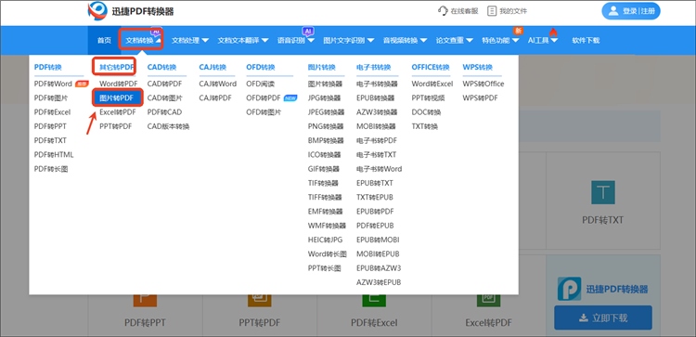Open the GIF转换器 link
This screenshot has width=696, height=337.
click(324, 169)
